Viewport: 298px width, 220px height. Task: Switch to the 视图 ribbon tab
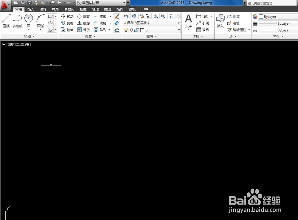pyautogui.click(x=83, y=9)
